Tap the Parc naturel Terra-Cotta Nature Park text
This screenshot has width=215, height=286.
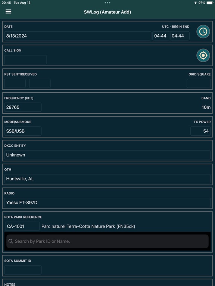(88, 226)
